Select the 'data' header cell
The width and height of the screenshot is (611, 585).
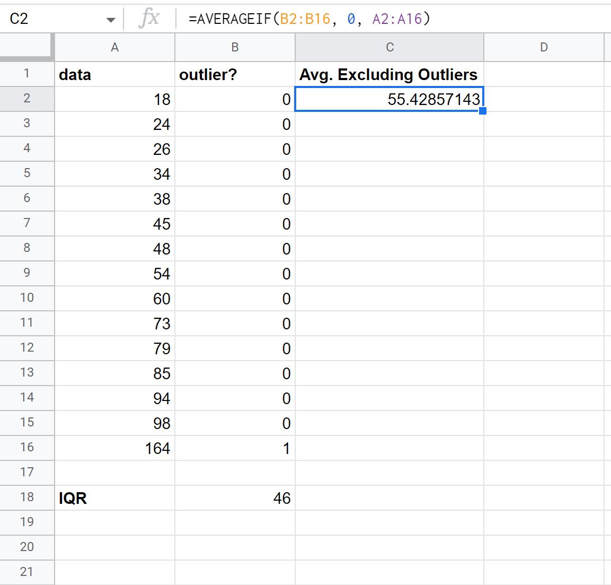(x=114, y=74)
